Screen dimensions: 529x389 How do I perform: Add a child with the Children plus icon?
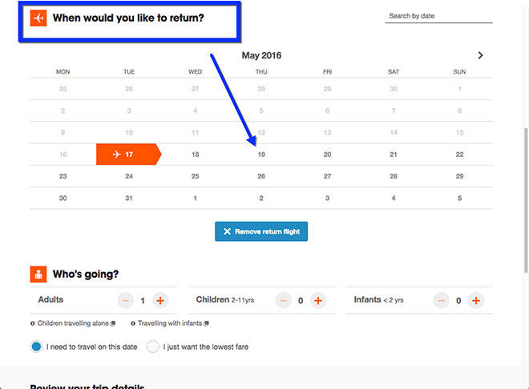pos(318,300)
